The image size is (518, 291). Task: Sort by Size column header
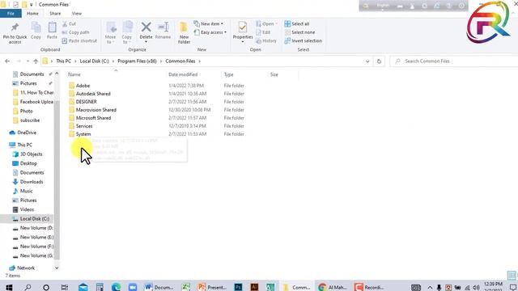[x=274, y=74]
